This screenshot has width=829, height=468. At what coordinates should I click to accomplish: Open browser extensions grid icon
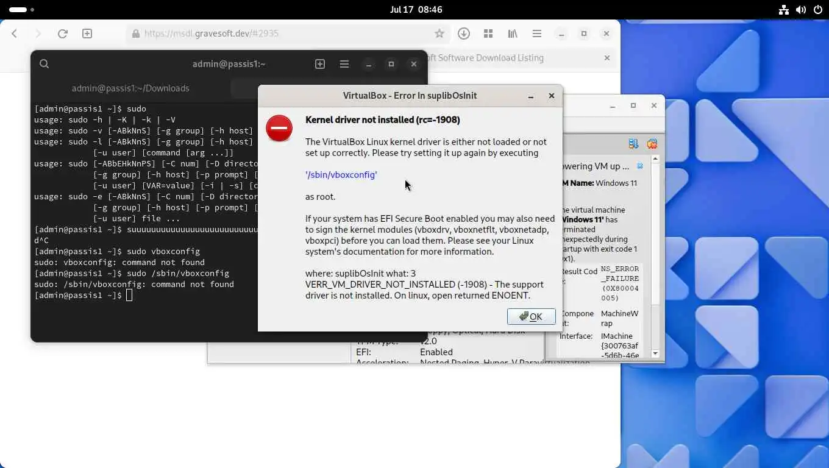click(x=488, y=34)
